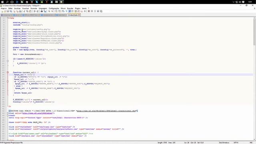The width and height of the screenshot is (256, 144).
Task: Open the Editar menu
Action: click(10, 8)
